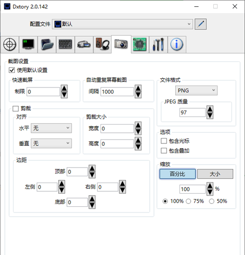Image resolution: width=245 pixels, height=255 pixels.
Task: Open the Processor chip tab
Action: (x=140, y=44)
